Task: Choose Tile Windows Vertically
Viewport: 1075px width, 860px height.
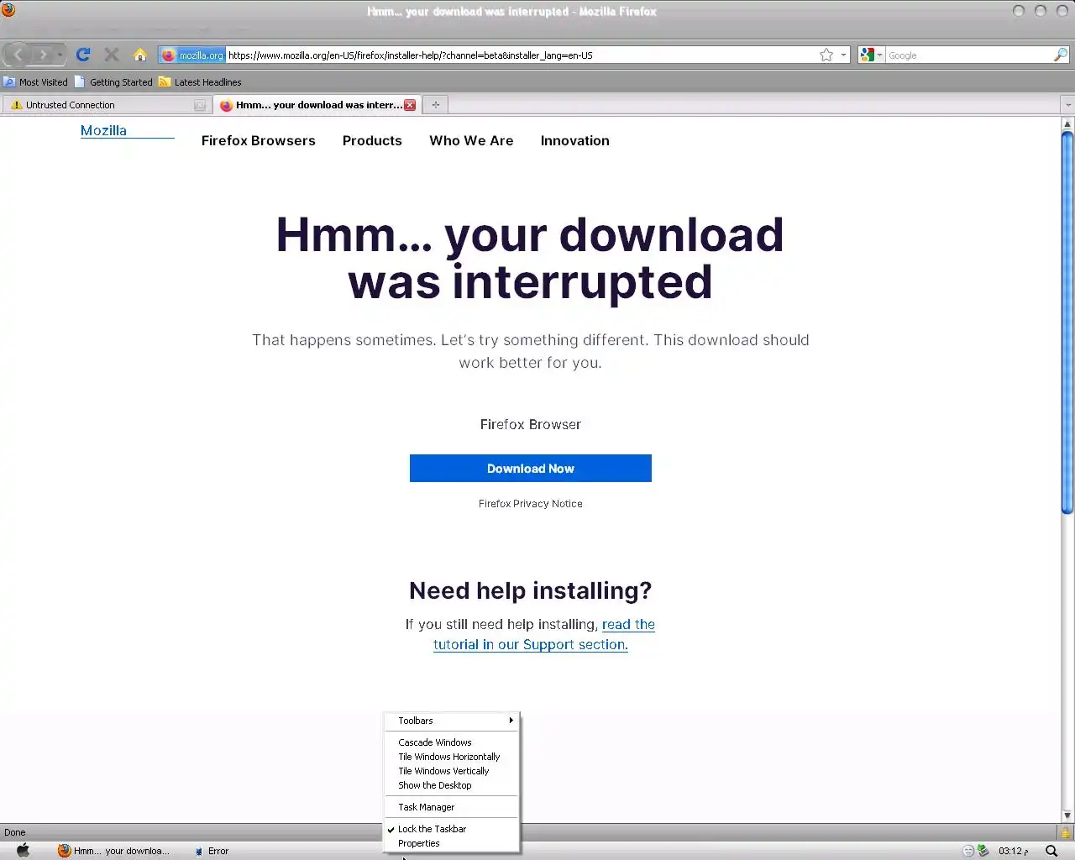Action: 452,771
